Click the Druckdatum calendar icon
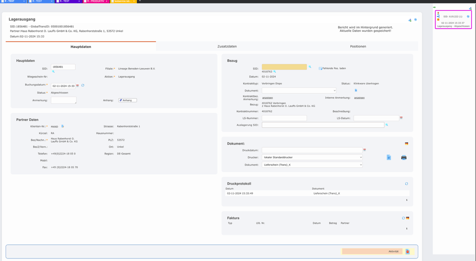This screenshot has width=476, height=261. 365,150
